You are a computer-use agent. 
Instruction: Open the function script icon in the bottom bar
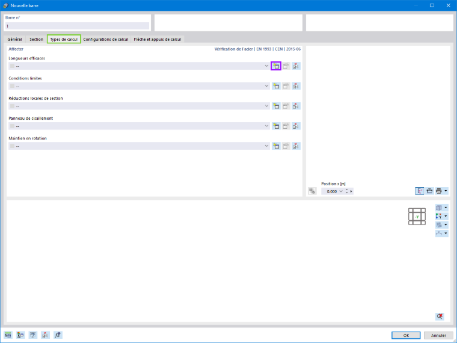pos(58,335)
